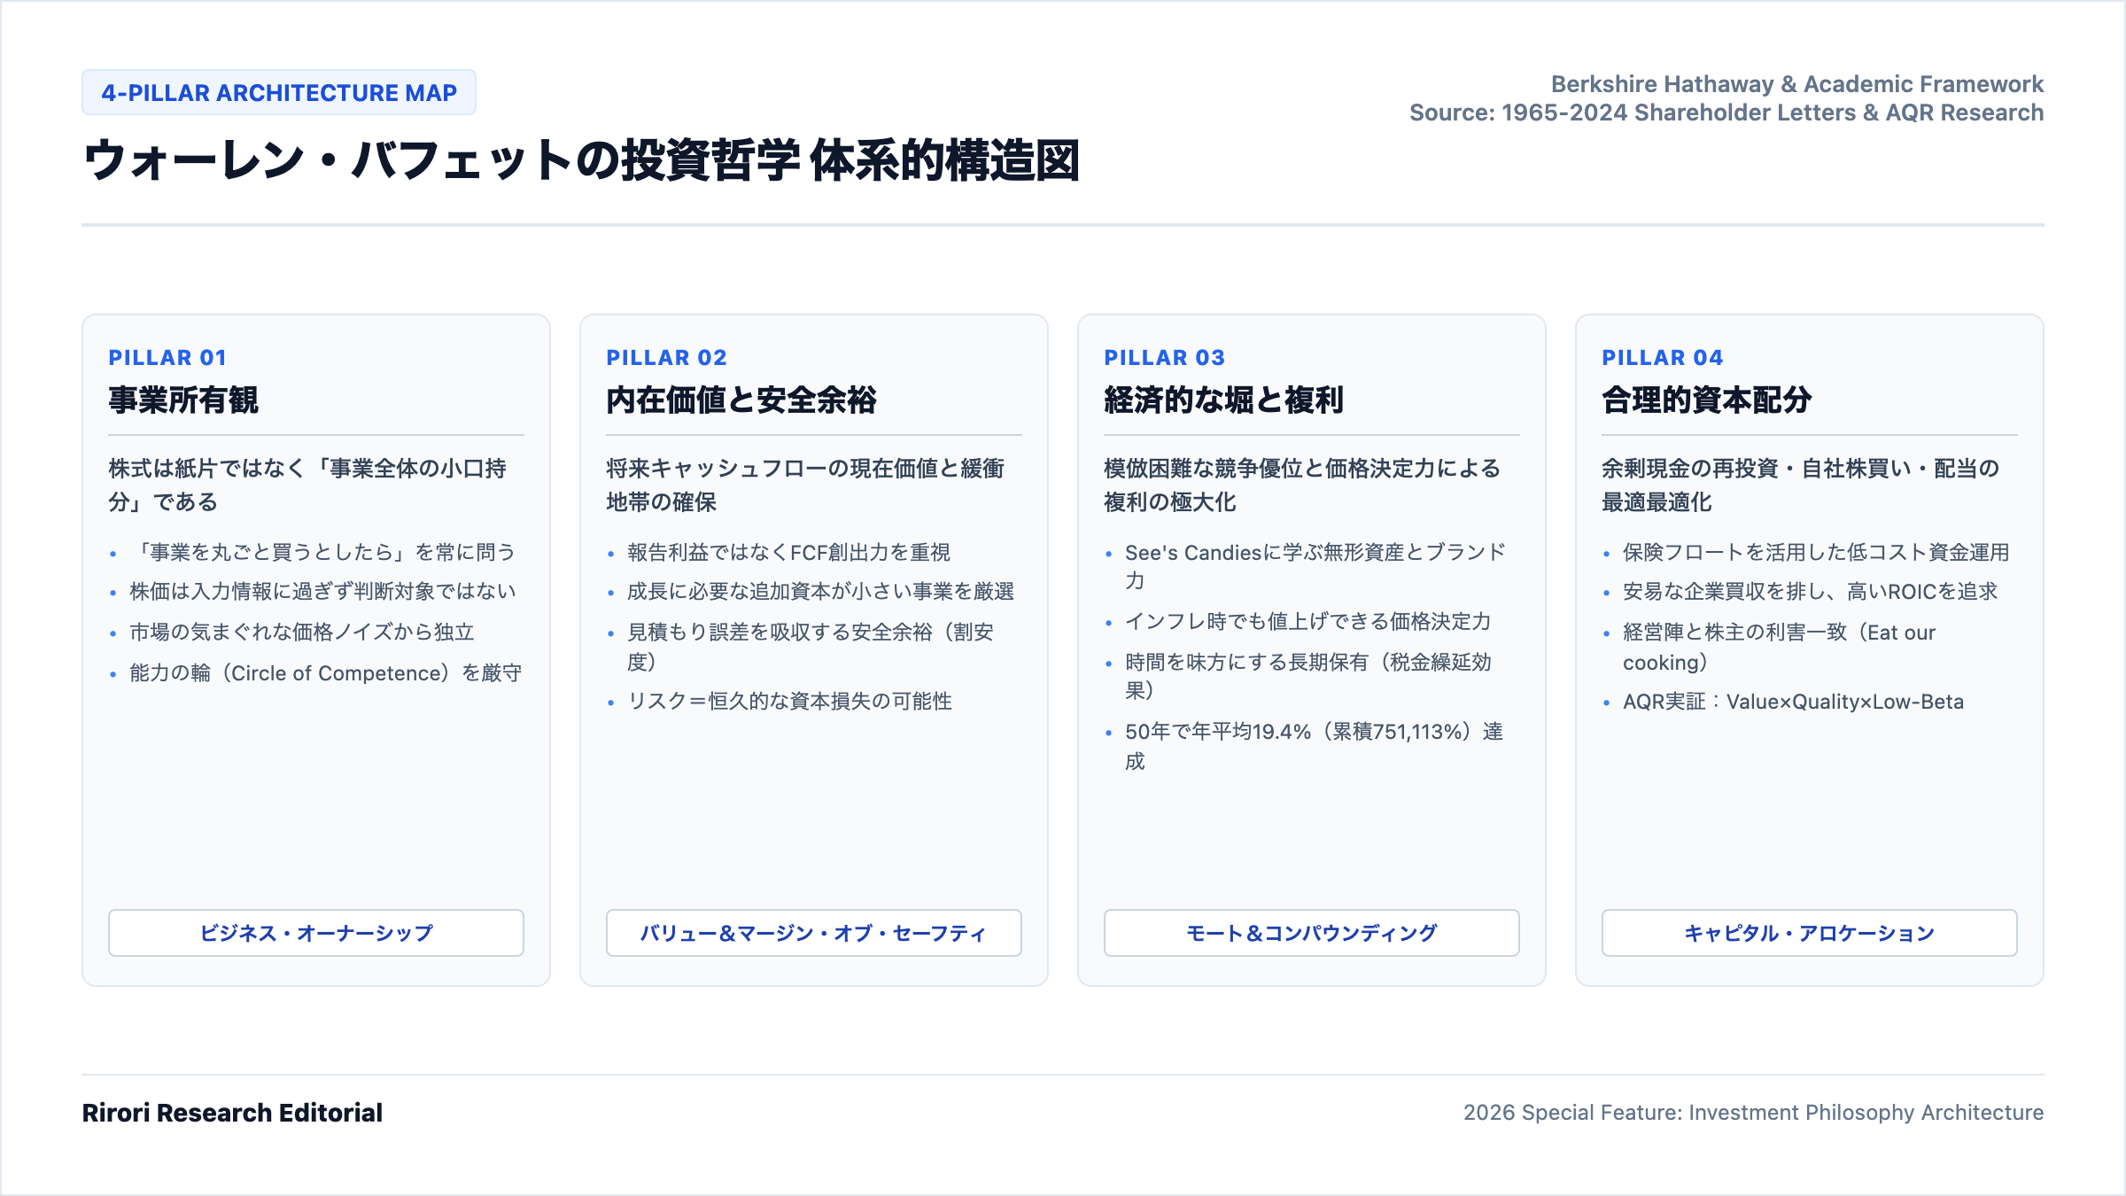
Task: Click the Eat our cooking bullet
Action: pos(1780,647)
